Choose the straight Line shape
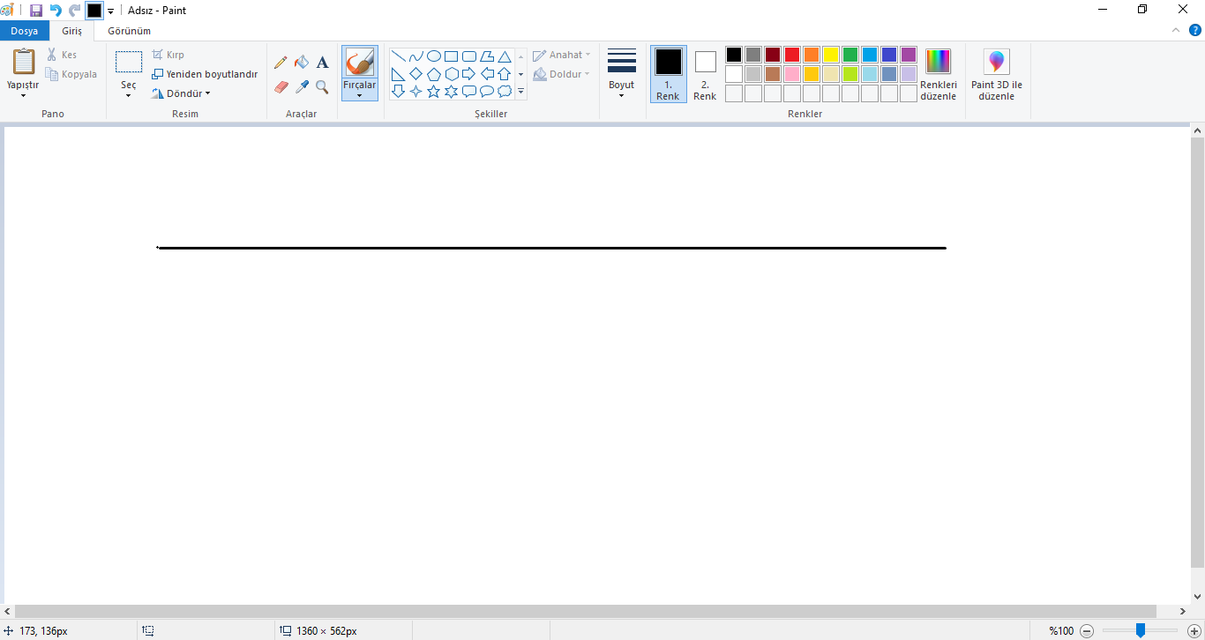 (x=399, y=56)
